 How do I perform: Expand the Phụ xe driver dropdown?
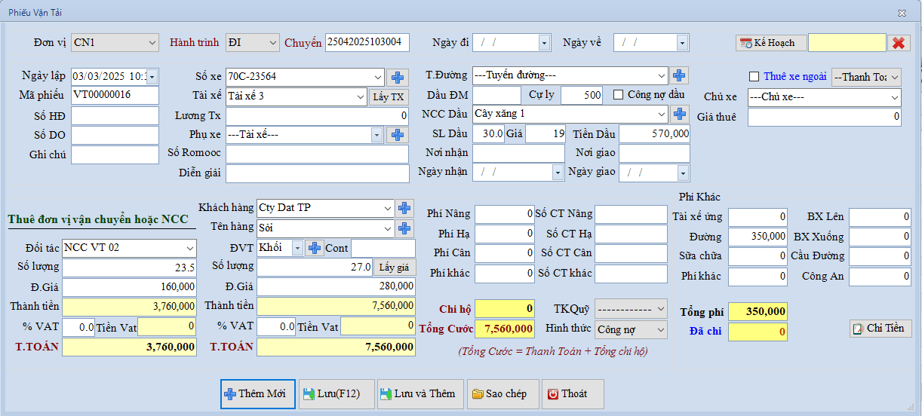(x=377, y=135)
